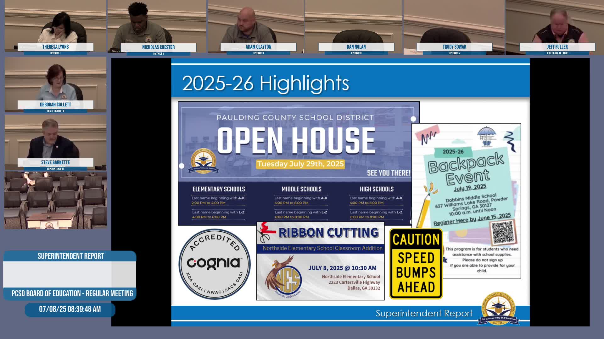Click the district seal on Open House banner
The image size is (604, 339).
coord(204,161)
